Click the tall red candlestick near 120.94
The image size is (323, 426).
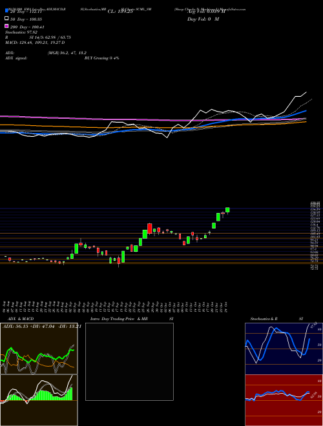coord(149,228)
